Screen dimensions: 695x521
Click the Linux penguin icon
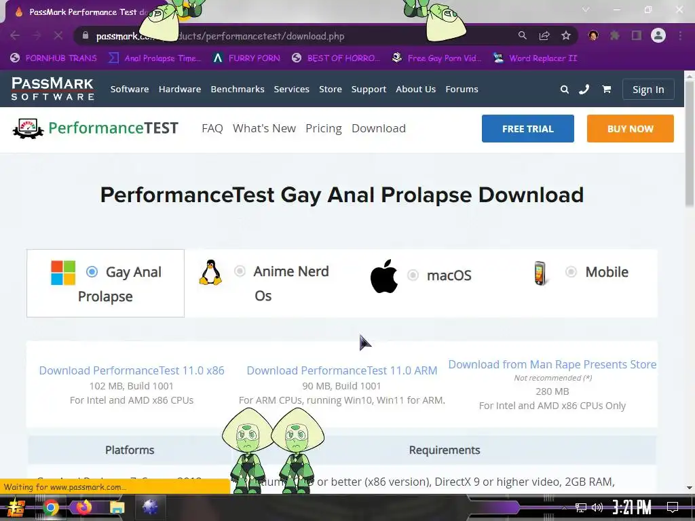pyautogui.click(x=210, y=272)
